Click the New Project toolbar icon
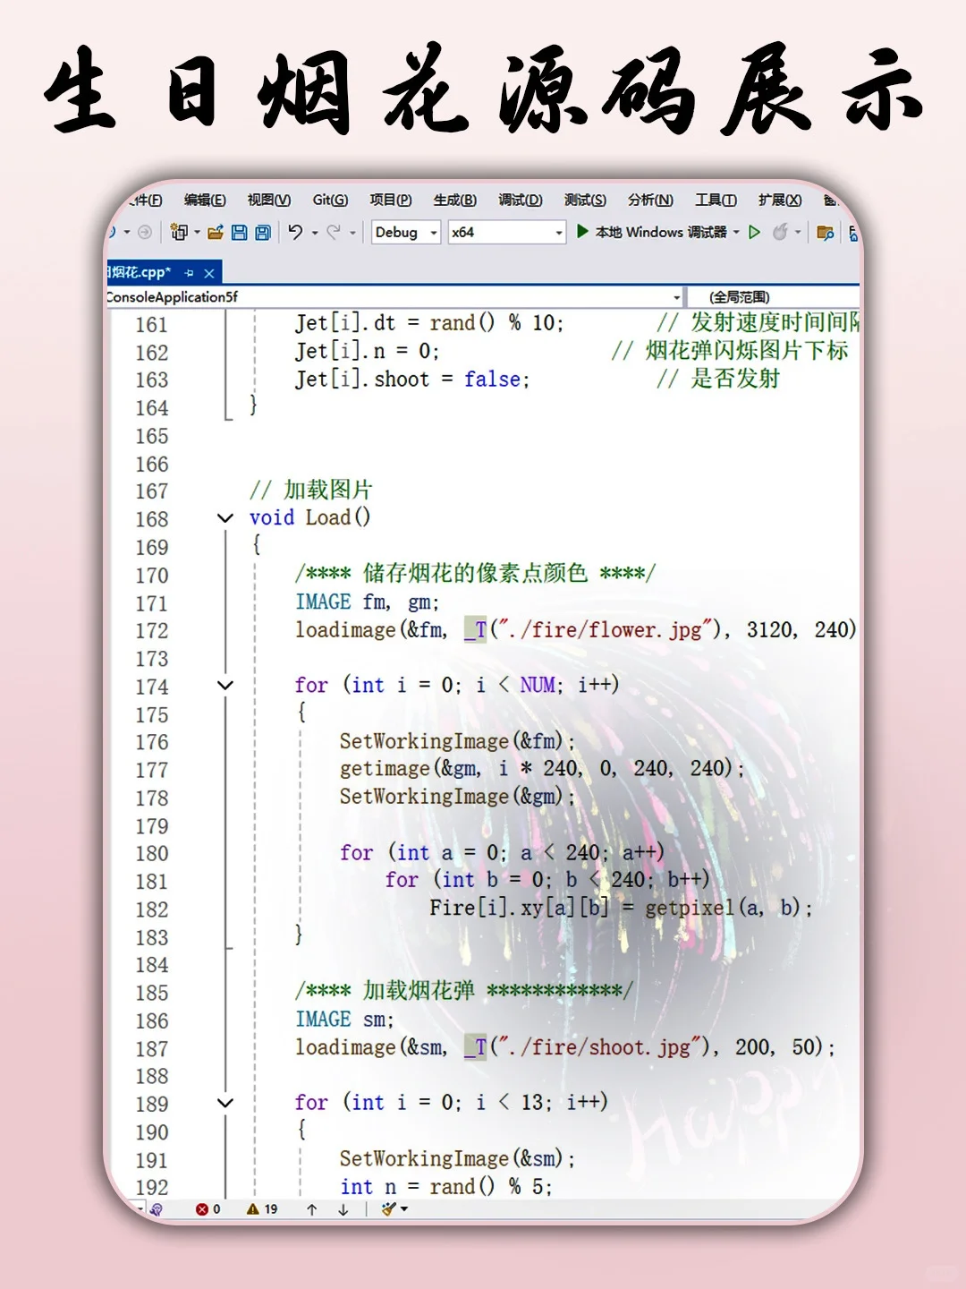 click(x=179, y=233)
